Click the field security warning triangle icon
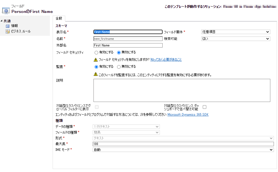The width and height of the screenshot is (278, 172). coord(96,60)
